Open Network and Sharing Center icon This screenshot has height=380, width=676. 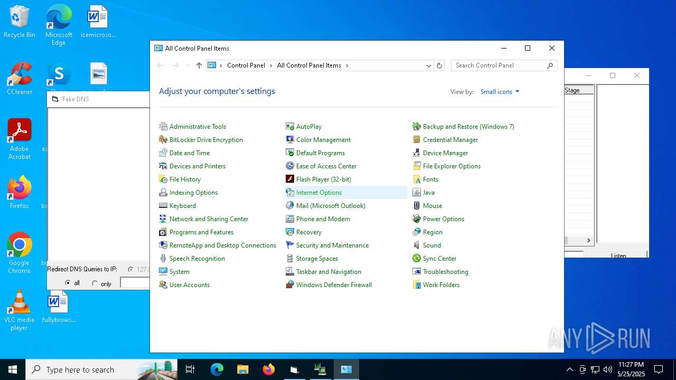click(x=163, y=219)
